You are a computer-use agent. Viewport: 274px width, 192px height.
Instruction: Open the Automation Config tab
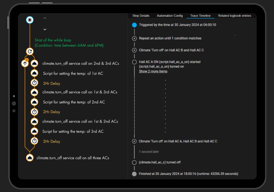[170, 16]
